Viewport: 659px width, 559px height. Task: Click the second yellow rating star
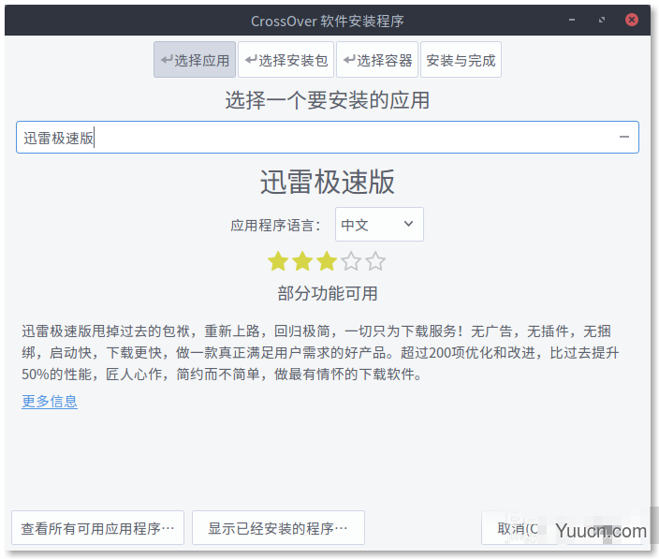coord(302,261)
